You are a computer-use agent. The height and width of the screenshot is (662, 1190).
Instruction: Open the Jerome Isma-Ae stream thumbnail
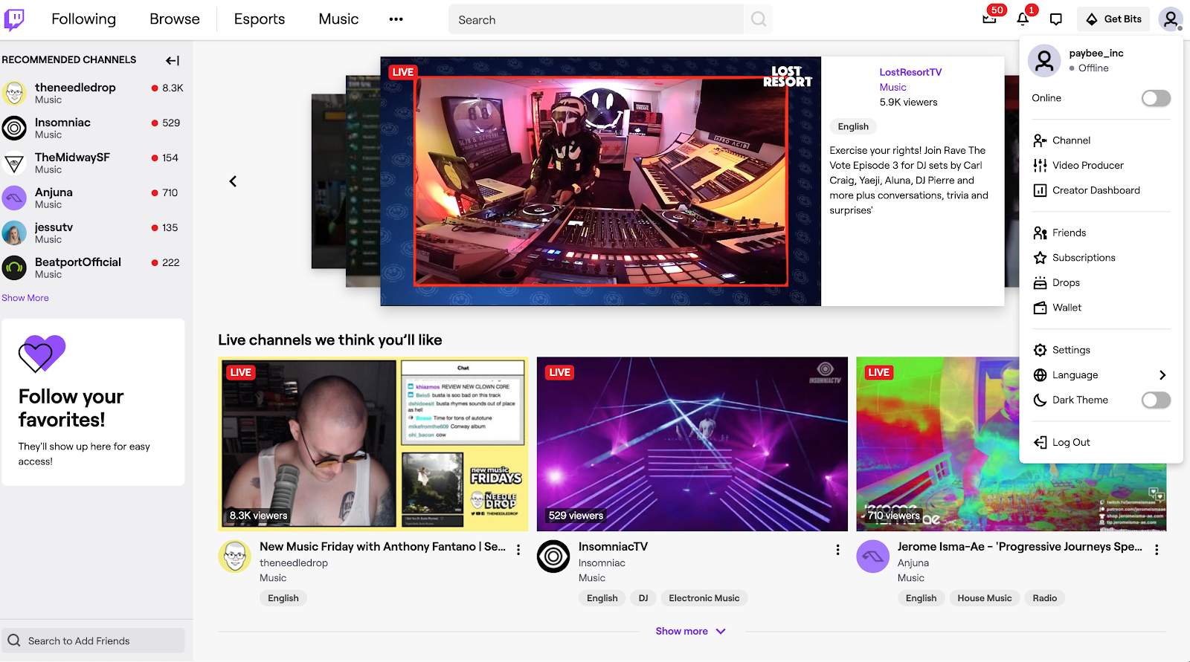tap(1011, 444)
